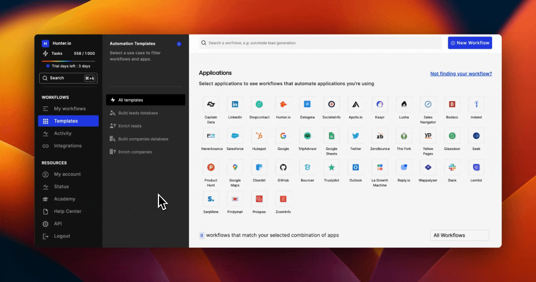Viewport: 536px width, 282px height.
Task: Open the API resource link
Action: pyautogui.click(x=68, y=224)
